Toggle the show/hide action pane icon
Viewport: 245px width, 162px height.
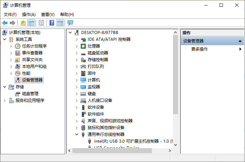(x=60, y=23)
